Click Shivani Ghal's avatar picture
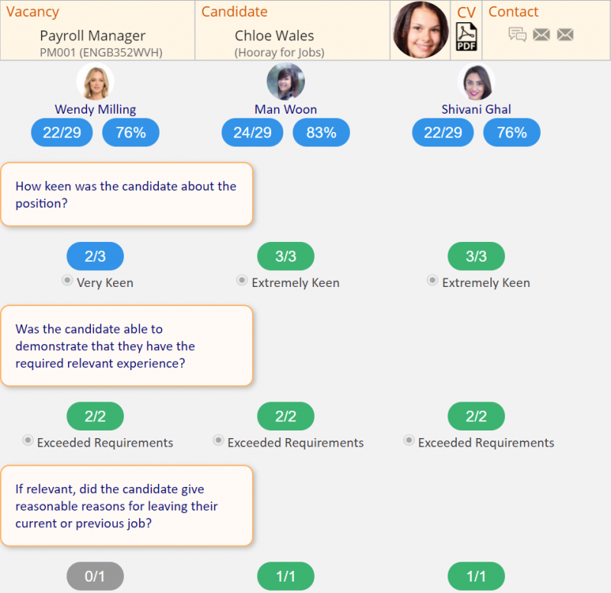Screen dimensions: 611x593 coord(476,82)
